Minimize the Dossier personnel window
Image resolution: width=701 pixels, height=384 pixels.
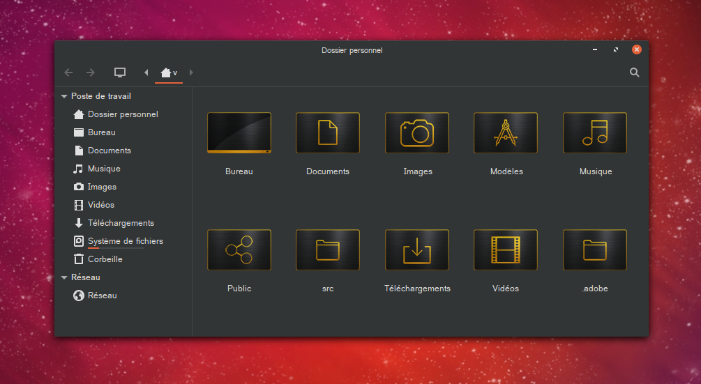pyautogui.click(x=595, y=49)
